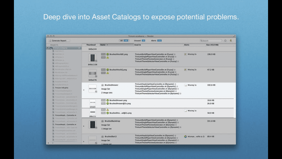Image resolution: width=282 pixels, height=159 pixels.
Task: Click the Used In column header
Action: coord(158,45)
